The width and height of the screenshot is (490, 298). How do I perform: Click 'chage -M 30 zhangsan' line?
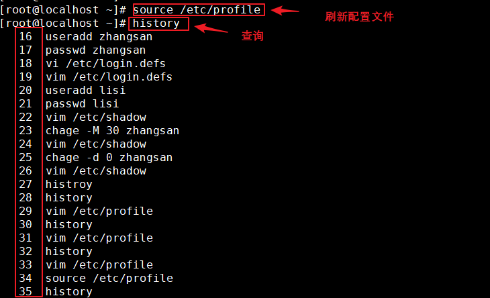(112, 131)
